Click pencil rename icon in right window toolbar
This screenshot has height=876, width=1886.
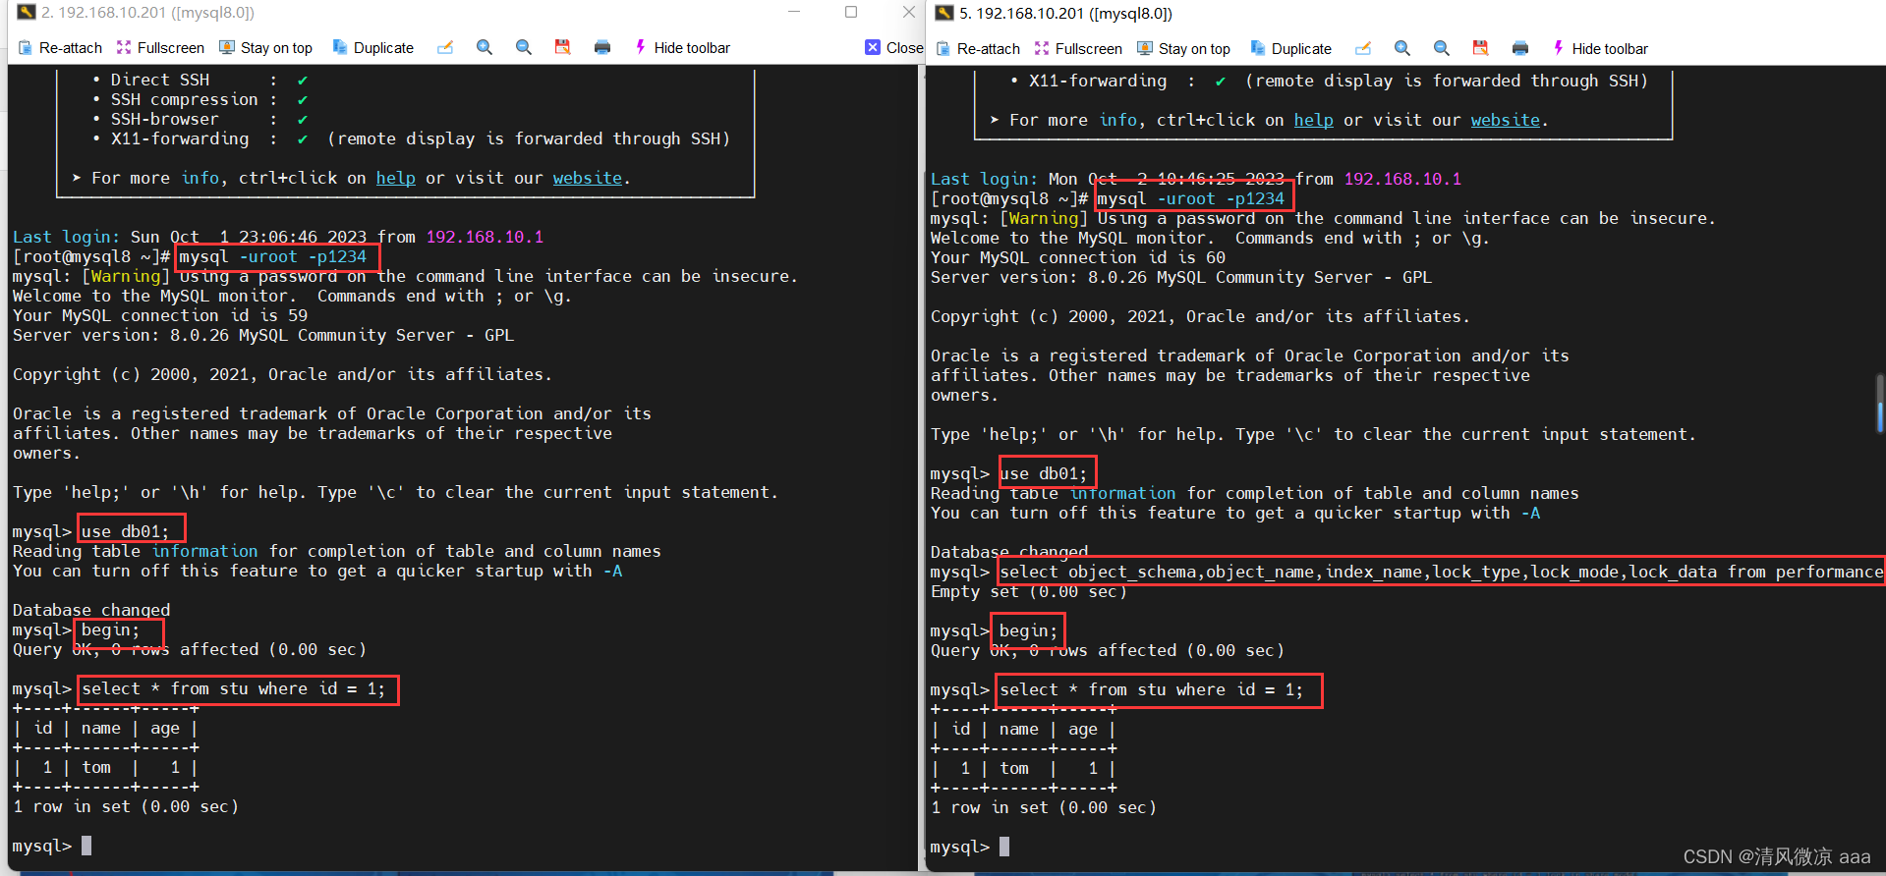pyautogui.click(x=1363, y=48)
